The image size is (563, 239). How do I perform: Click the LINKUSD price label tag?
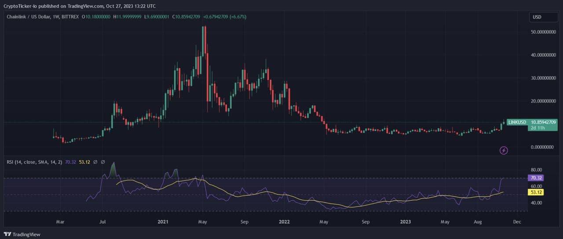click(x=517, y=122)
